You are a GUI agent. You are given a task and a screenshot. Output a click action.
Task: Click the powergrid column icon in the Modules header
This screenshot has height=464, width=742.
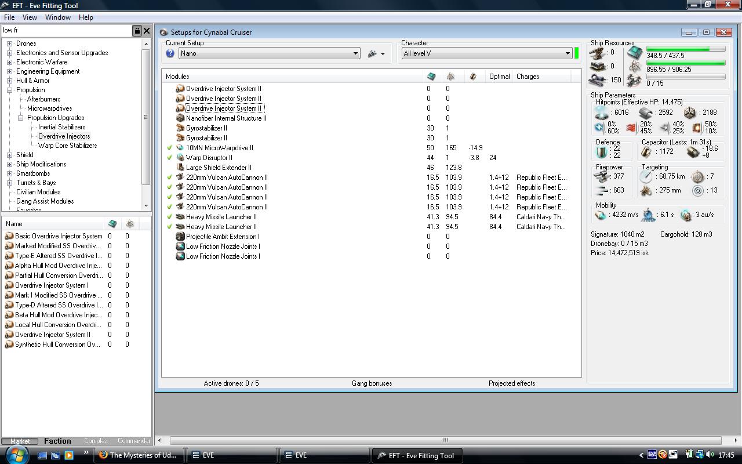[x=450, y=77]
